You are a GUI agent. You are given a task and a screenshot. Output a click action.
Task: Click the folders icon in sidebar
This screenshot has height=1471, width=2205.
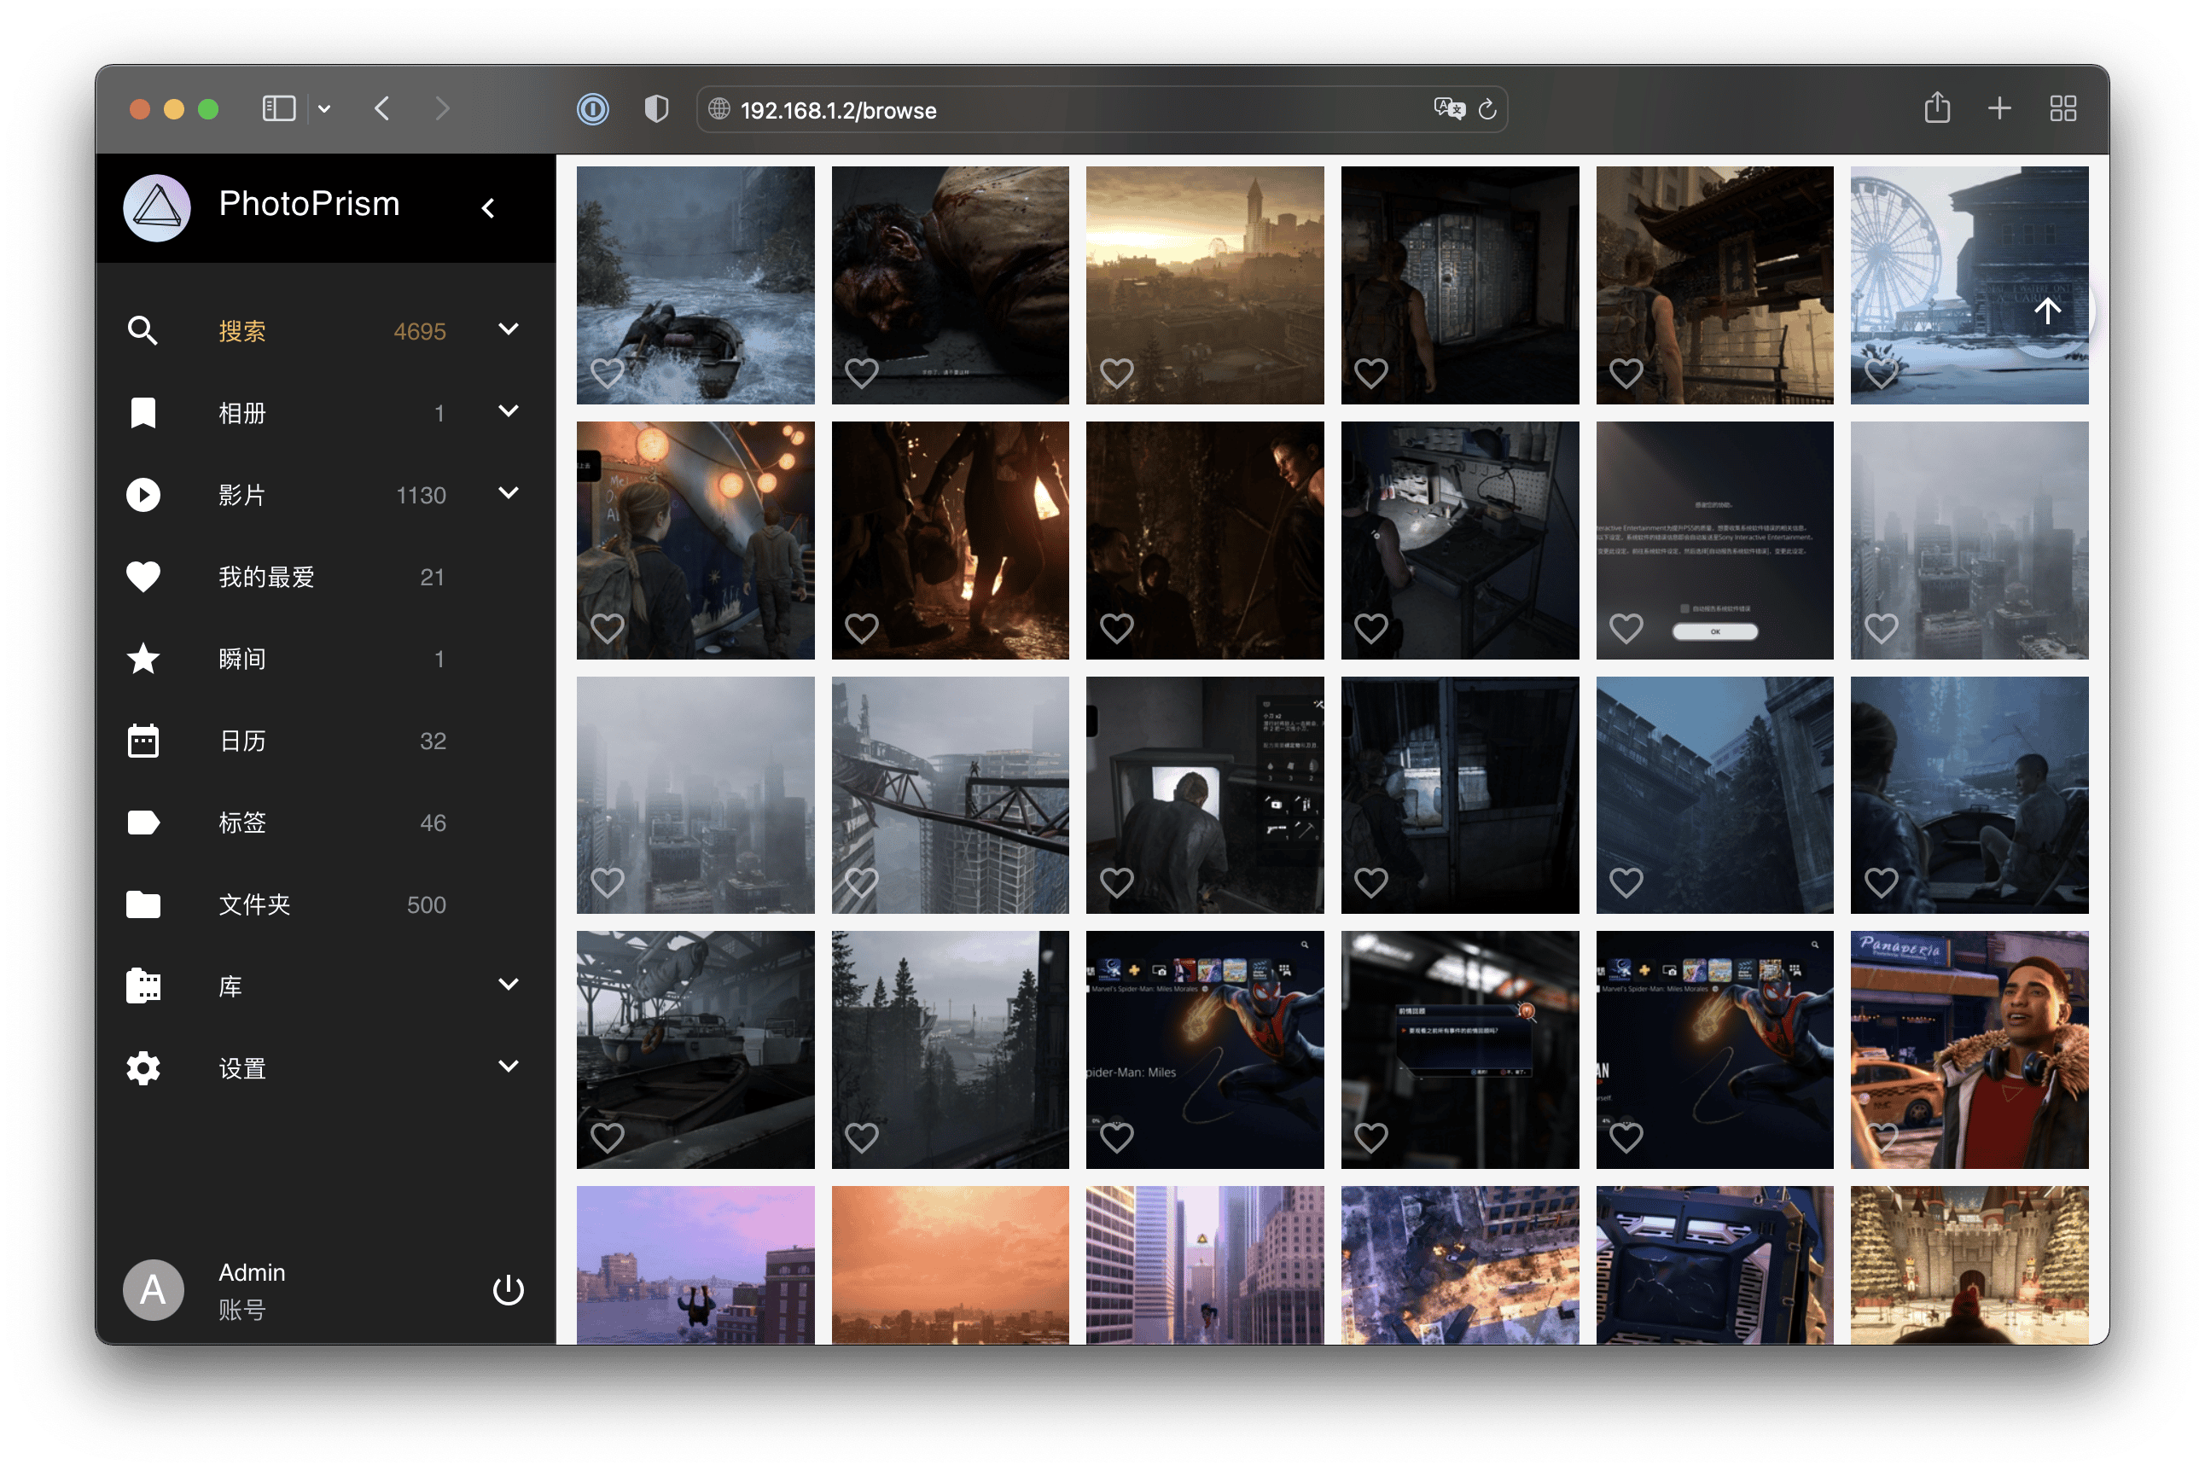(x=143, y=904)
